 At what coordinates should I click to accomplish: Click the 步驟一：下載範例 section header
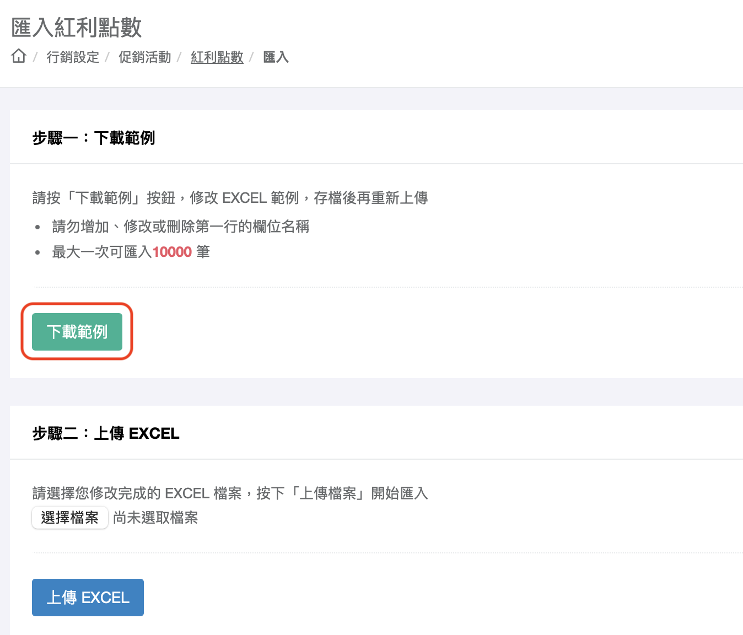pos(94,138)
